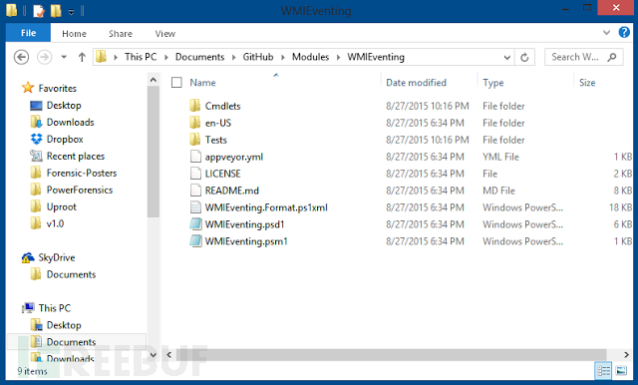This screenshot has height=385, width=638.
Task: Select SkyDrive in navigation pane
Action: [57, 257]
